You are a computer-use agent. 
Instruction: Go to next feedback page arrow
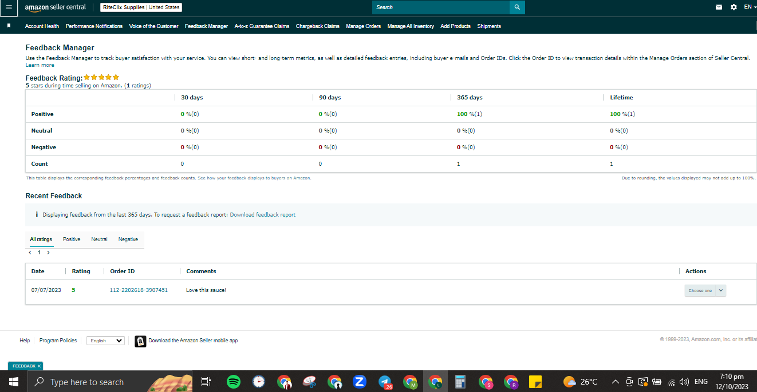pos(48,252)
